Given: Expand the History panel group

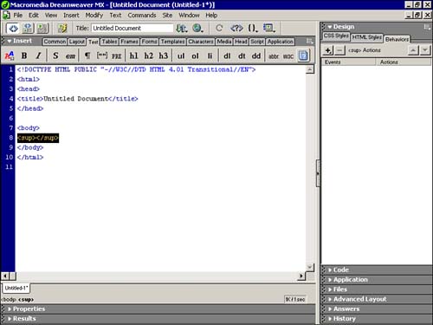Looking at the screenshot, I should click(x=330, y=319).
